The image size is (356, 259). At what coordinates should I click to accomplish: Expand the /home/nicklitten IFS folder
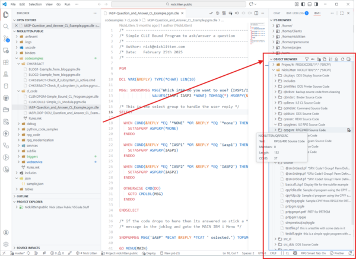click(x=274, y=37)
